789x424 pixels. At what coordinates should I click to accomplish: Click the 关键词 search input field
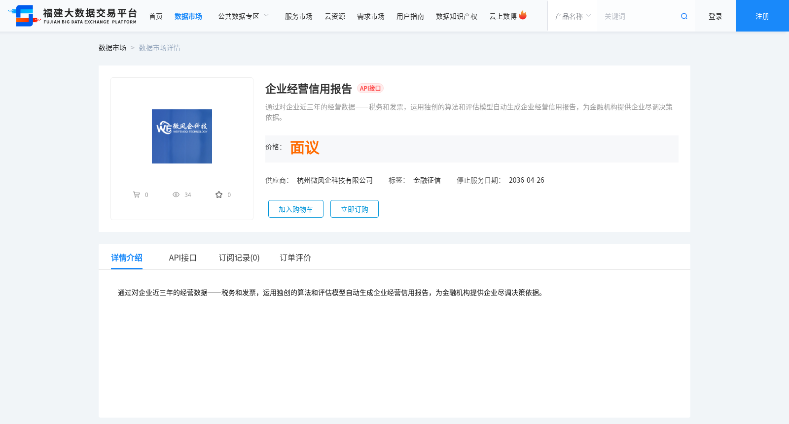click(639, 16)
